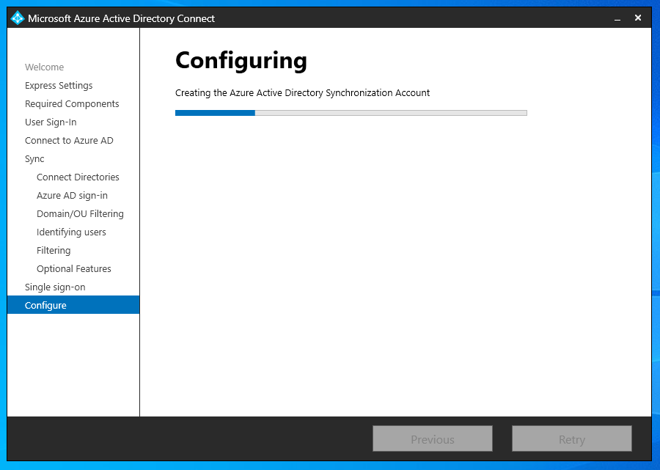This screenshot has width=660, height=470.
Task: Open the Identifying users sub-step
Action: click(71, 232)
